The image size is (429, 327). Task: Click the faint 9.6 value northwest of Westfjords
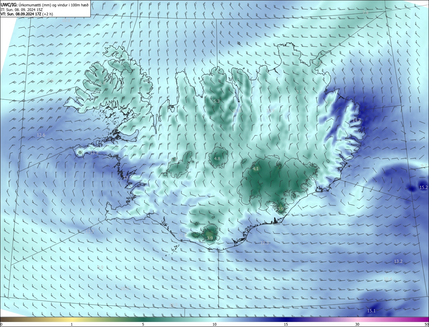(50, 80)
